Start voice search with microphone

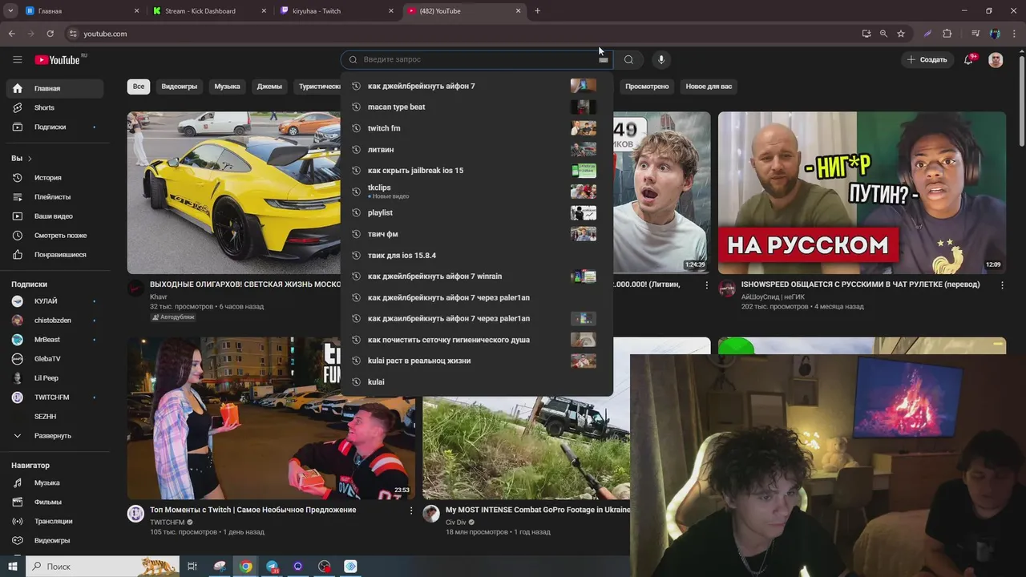click(x=660, y=59)
